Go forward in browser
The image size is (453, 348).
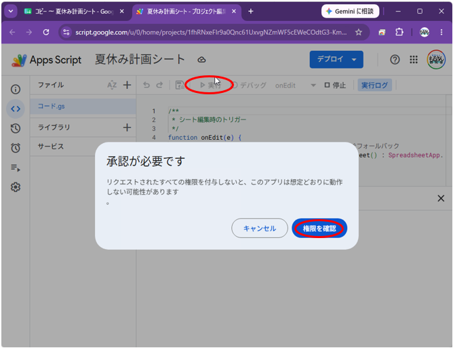pos(29,32)
